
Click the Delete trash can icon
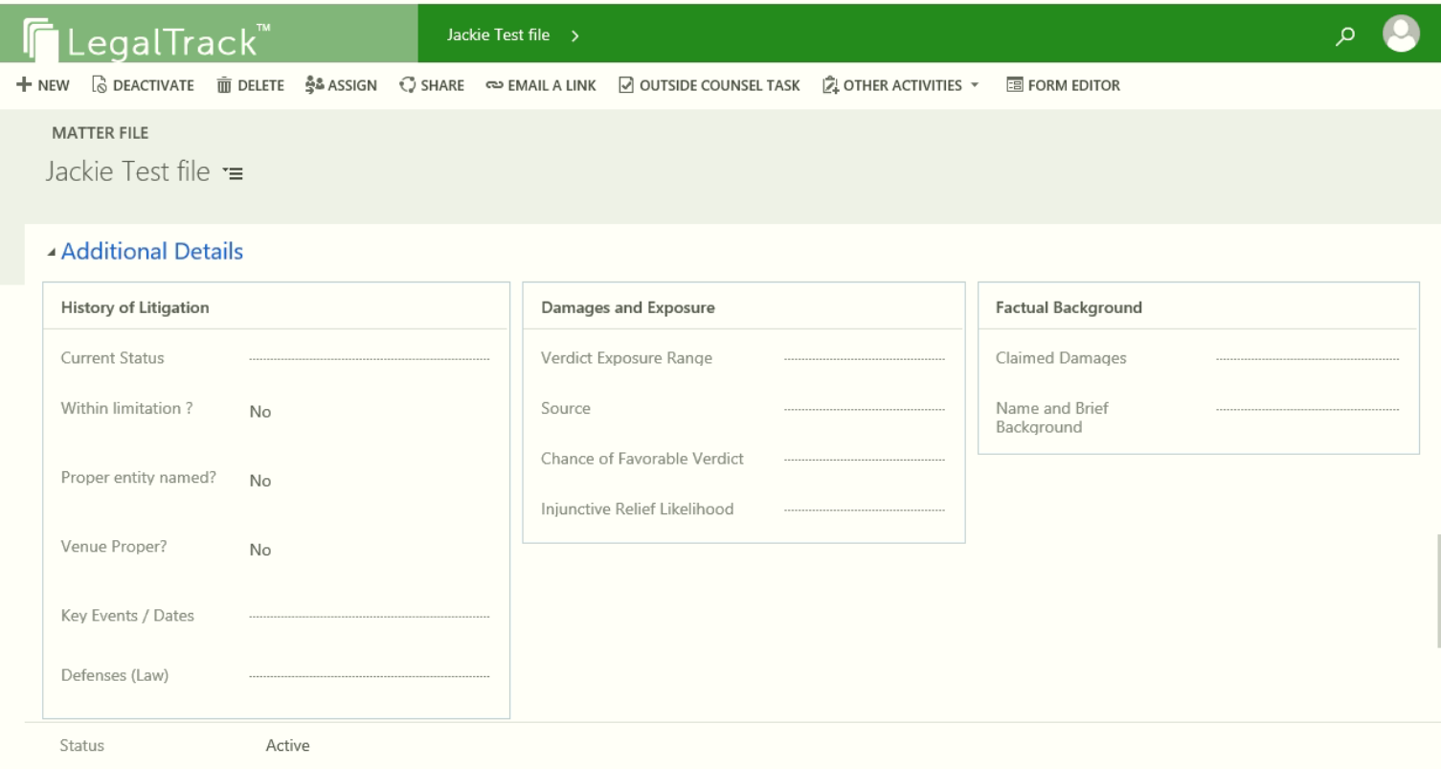(225, 85)
